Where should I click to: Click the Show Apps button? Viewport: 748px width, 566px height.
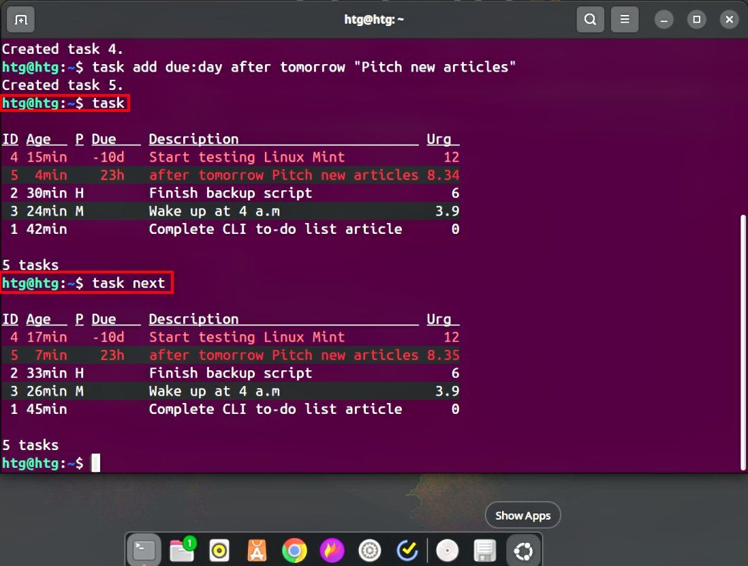523,515
